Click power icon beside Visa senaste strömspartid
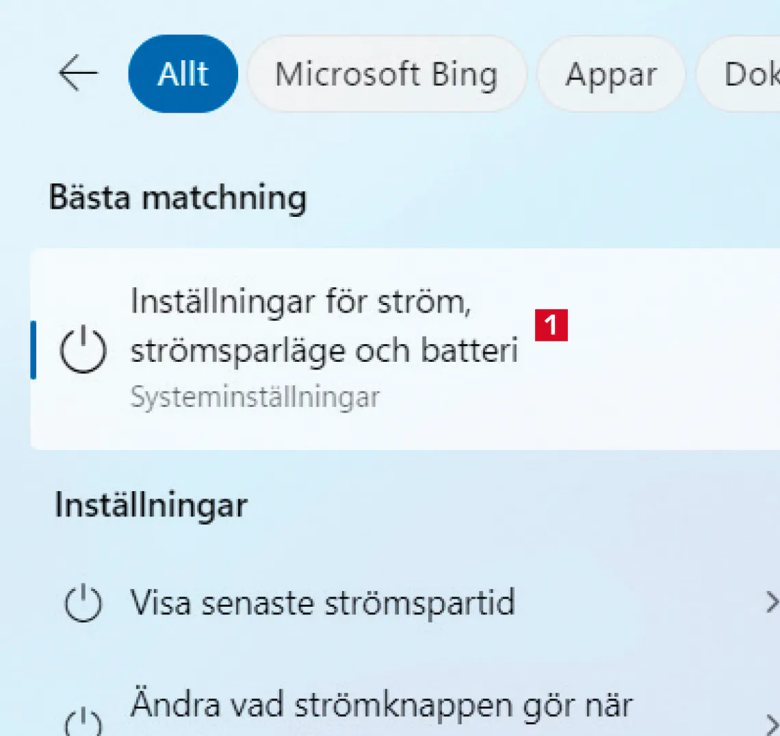This screenshot has height=736, width=780. [83, 603]
